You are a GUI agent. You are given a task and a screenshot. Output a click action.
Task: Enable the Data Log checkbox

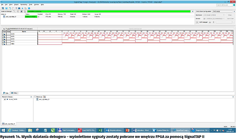(x=35, y=97)
